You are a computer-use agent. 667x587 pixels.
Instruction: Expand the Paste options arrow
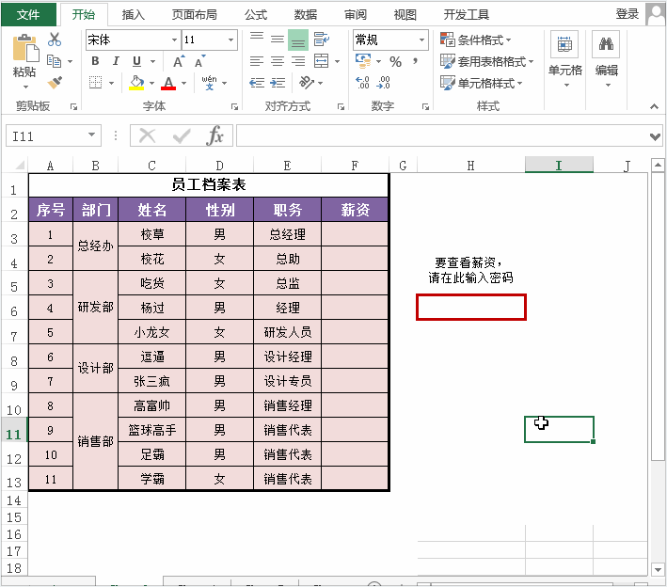coord(25,87)
